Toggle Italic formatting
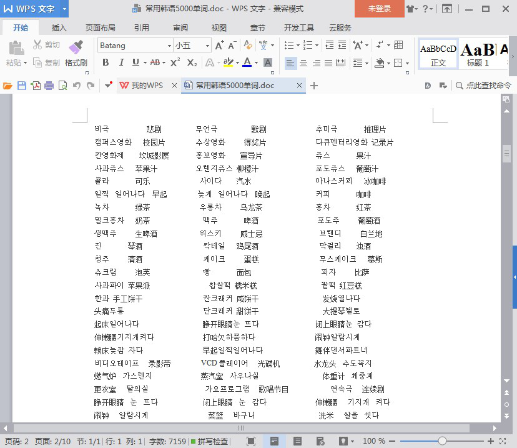517x448 pixels. (x=121, y=62)
